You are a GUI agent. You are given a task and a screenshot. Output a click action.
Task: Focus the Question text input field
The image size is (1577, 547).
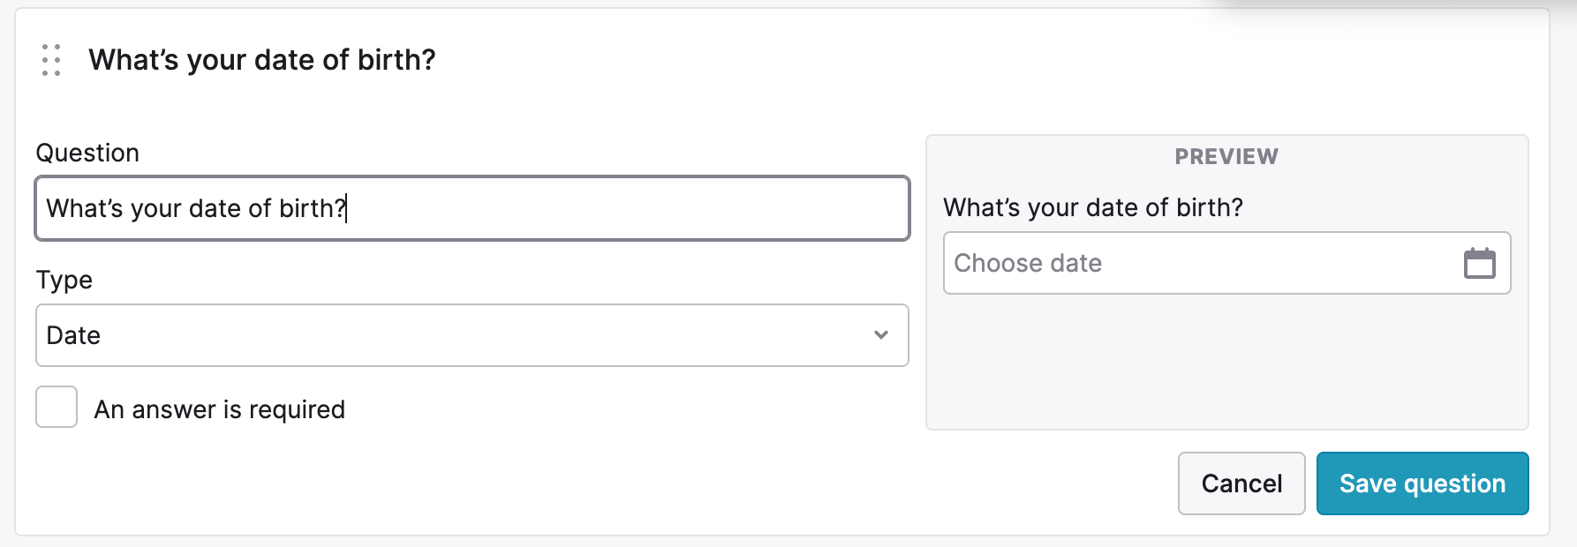[x=472, y=208]
